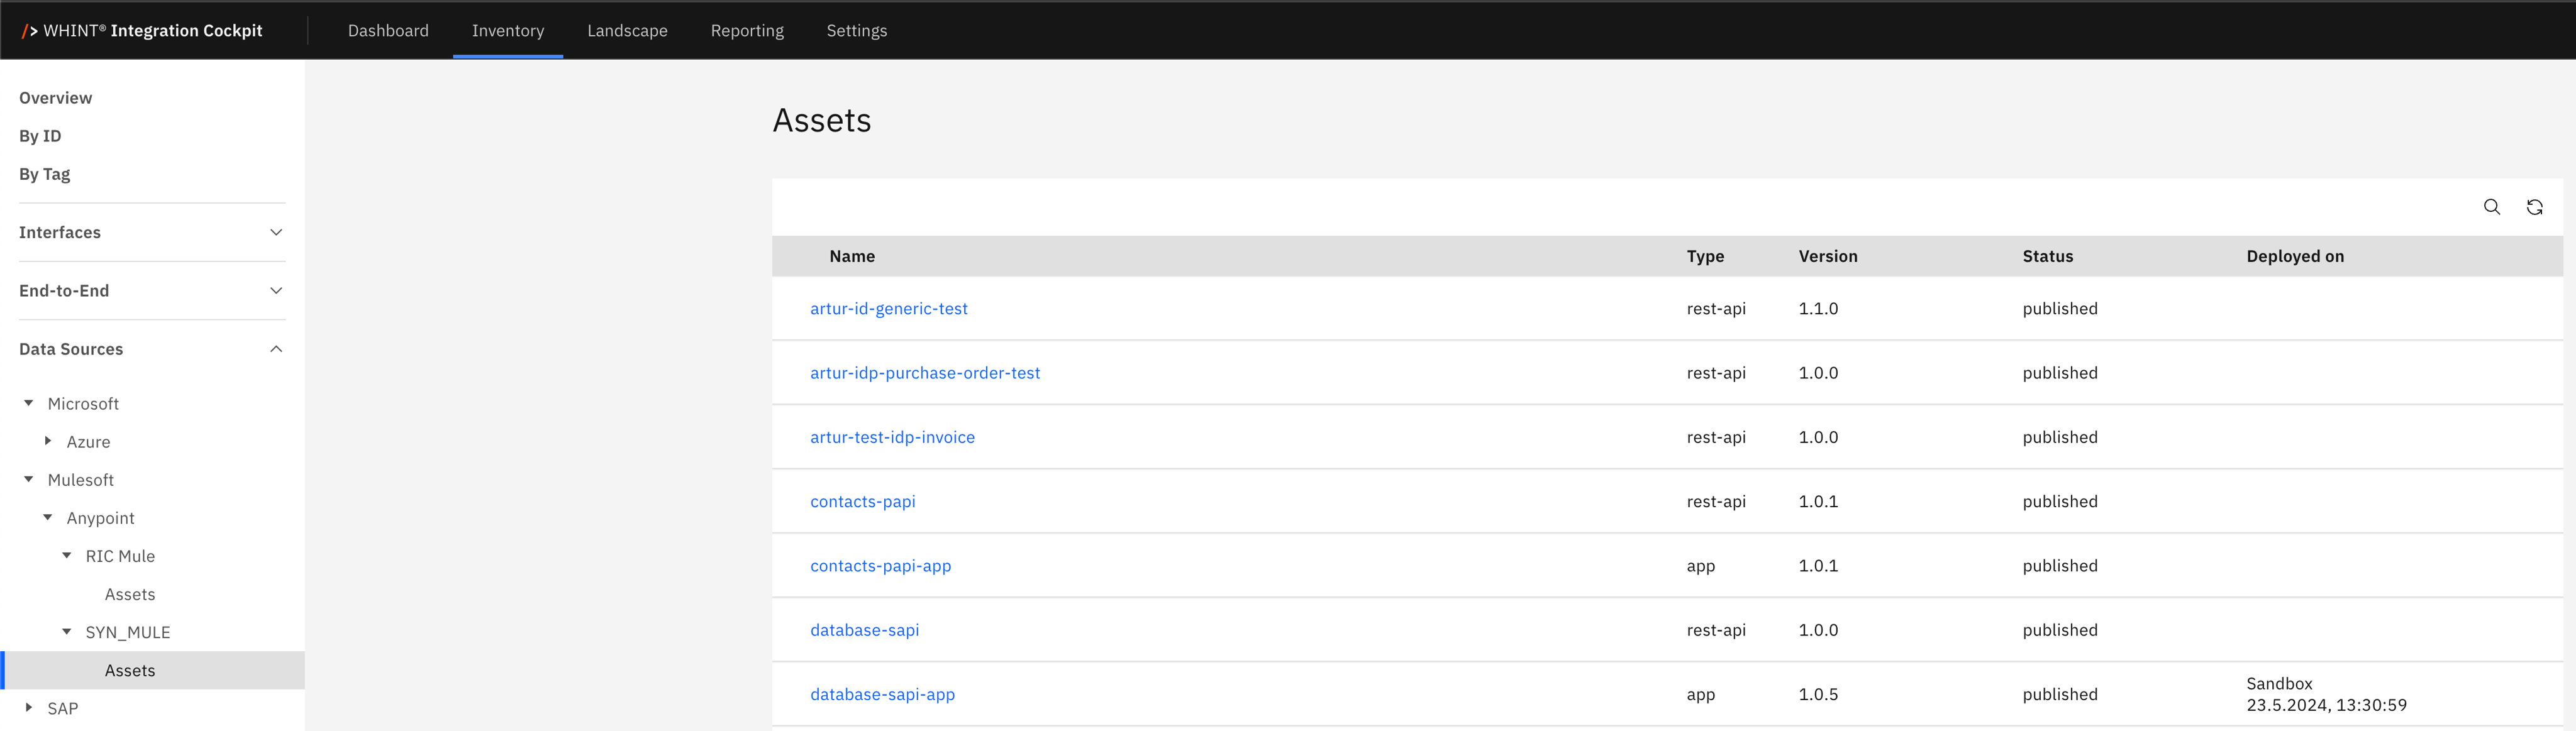Collapse the Data Sources section chevron

pos(276,349)
